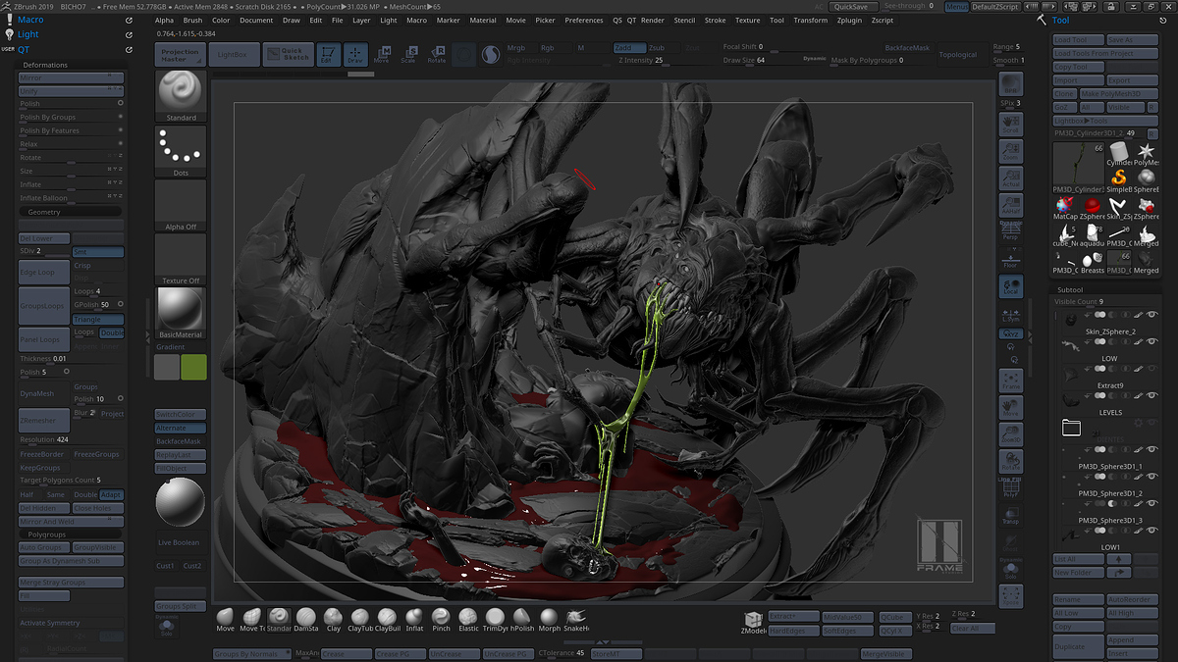Toggle PolyF wireframe display
The width and height of the screenshot is (1178, 662).
tap(1010, 488)
